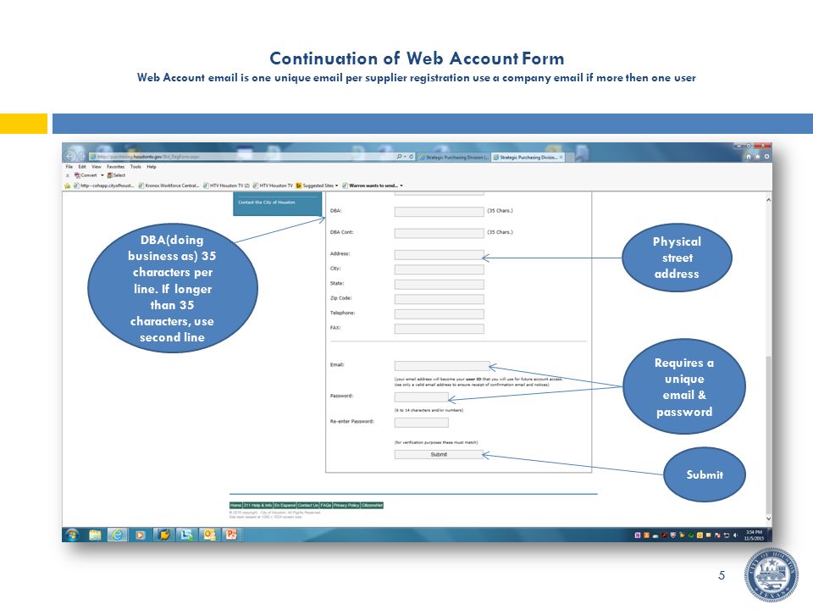
Task: Click the browser Back arrow button
Action: click(x=70, y=156)
